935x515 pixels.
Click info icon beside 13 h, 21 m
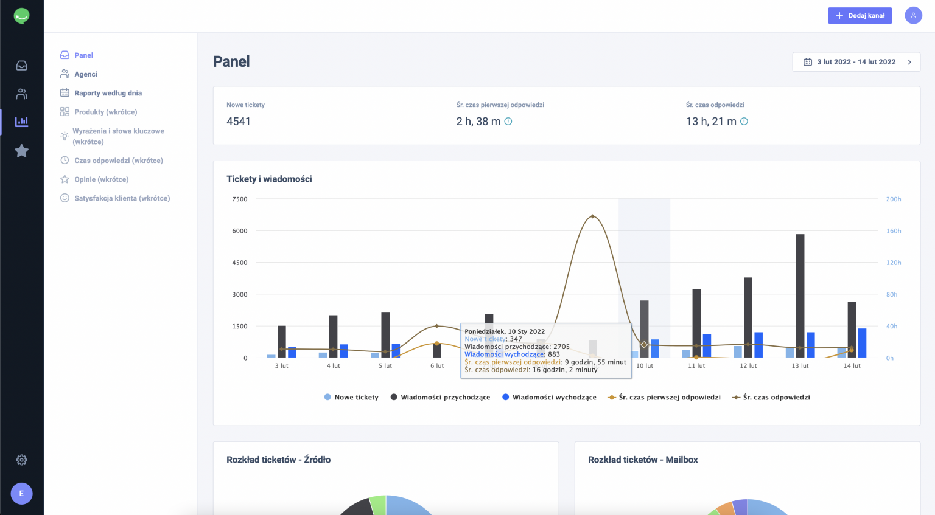tap(744, 122)
